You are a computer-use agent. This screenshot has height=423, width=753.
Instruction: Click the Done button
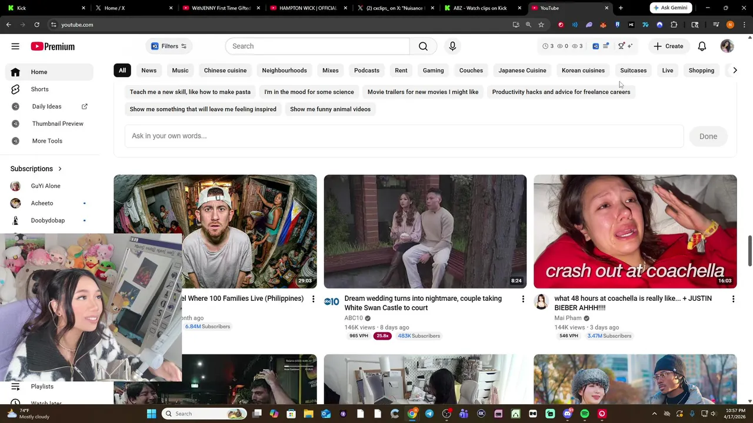tap(708, 136)
